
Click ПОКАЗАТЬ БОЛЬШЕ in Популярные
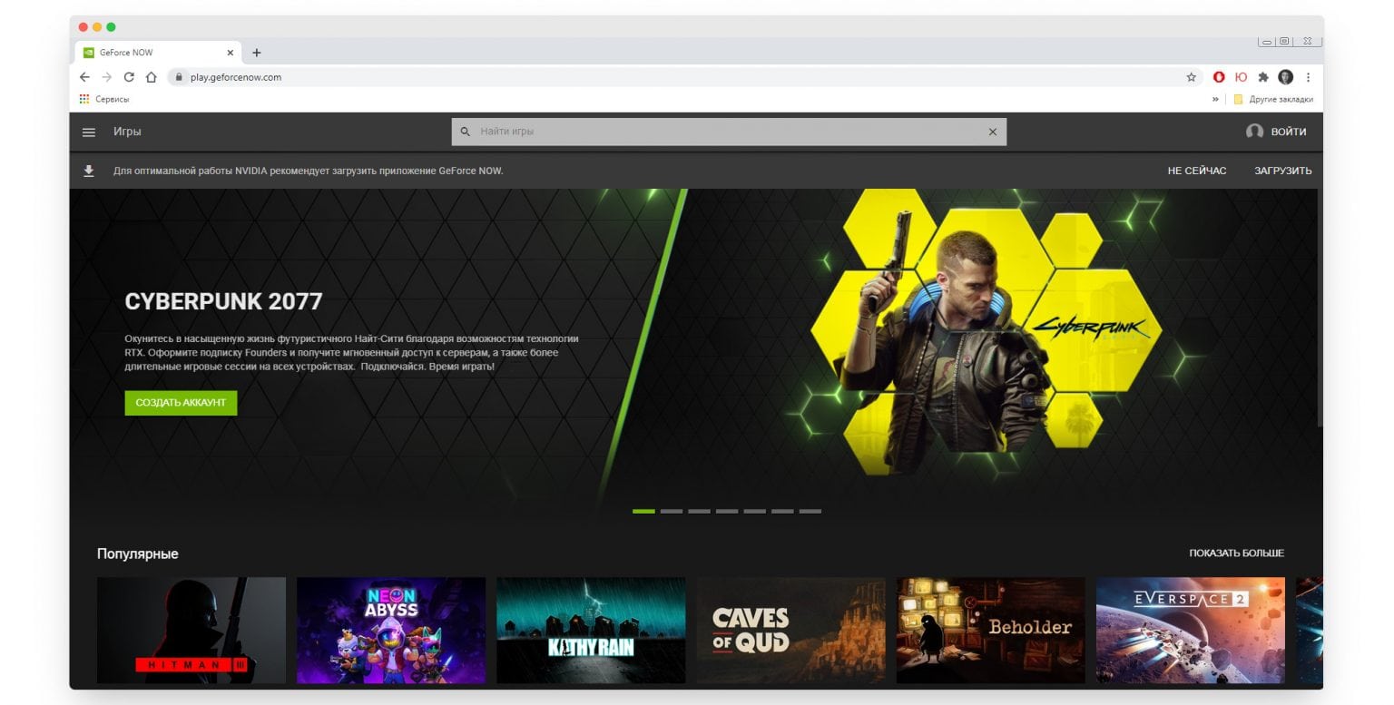1236,553
